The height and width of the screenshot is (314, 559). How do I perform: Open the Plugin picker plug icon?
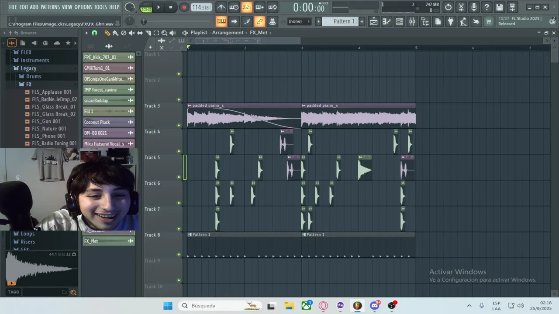[451, 21]
